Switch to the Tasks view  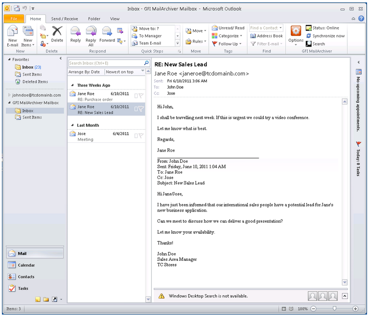[35, 288]
